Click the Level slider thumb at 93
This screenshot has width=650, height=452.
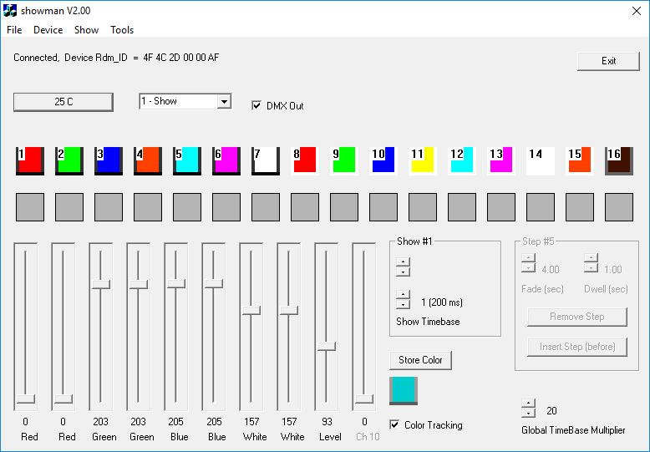(327, 346)
